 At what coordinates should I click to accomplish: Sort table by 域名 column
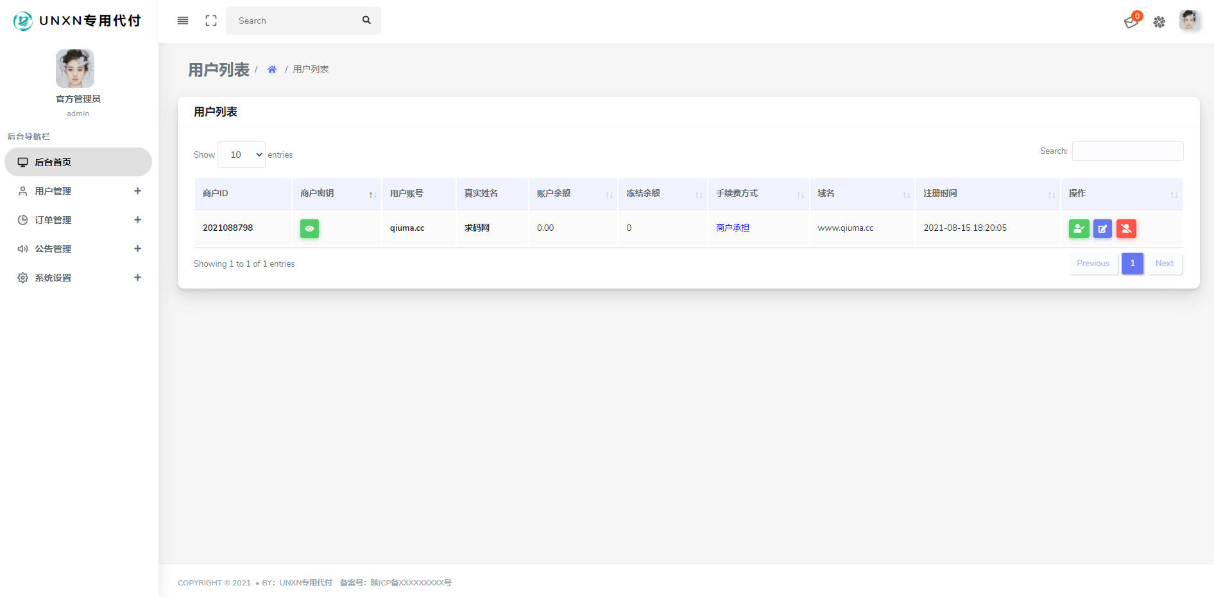(862, 194)
